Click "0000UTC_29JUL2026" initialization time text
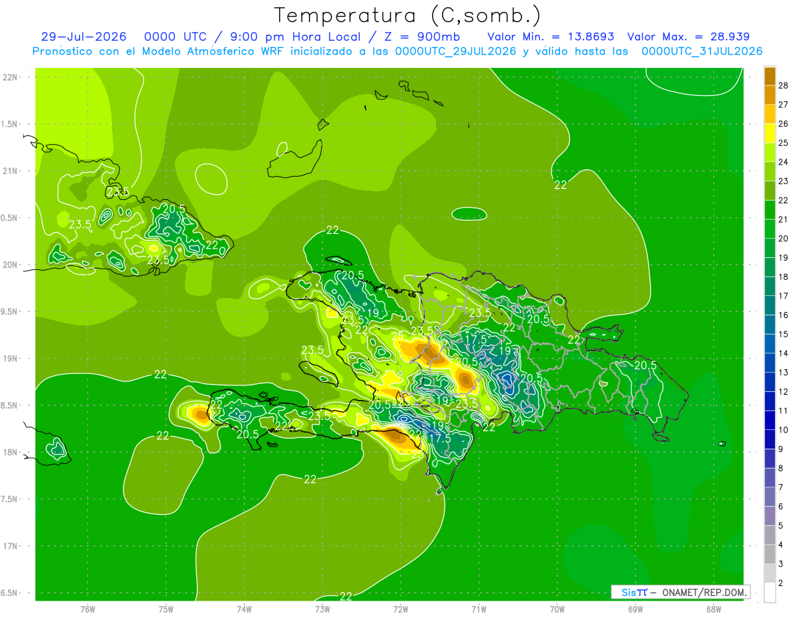Viewport: 801px width, 618px height. pyautogui.click(x=456, y=51)
